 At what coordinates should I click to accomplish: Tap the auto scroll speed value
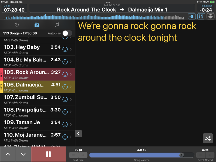(205, 150)
